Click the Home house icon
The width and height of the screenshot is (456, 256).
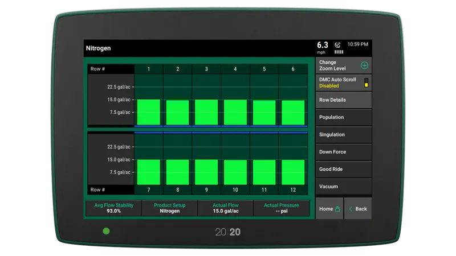pos(337,209)
